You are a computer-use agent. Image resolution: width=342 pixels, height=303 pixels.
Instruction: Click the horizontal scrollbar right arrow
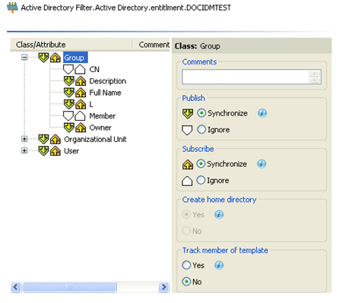(164, 287)
